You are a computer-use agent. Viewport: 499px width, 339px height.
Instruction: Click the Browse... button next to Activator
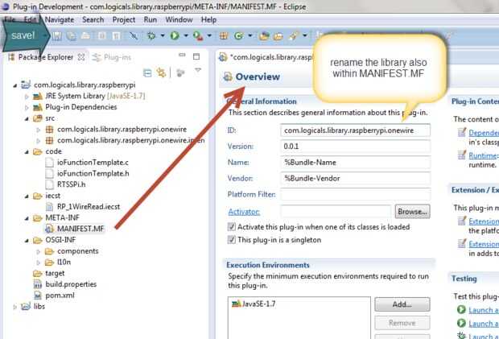412,211
